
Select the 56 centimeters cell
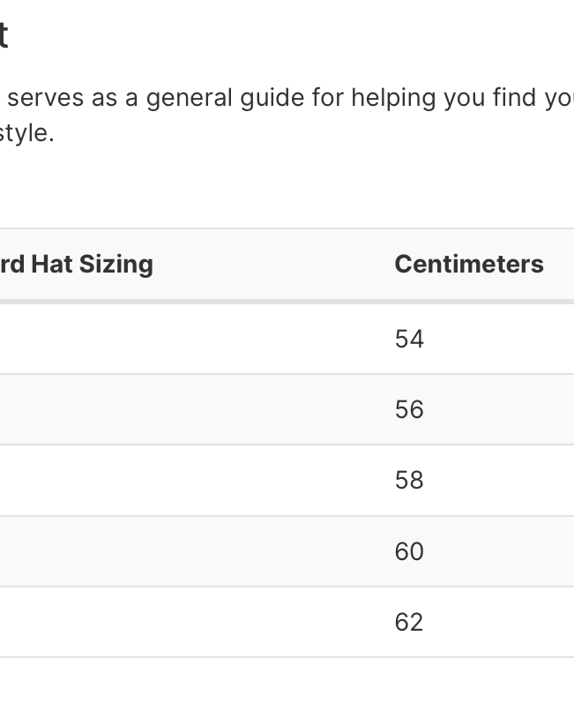409,409
